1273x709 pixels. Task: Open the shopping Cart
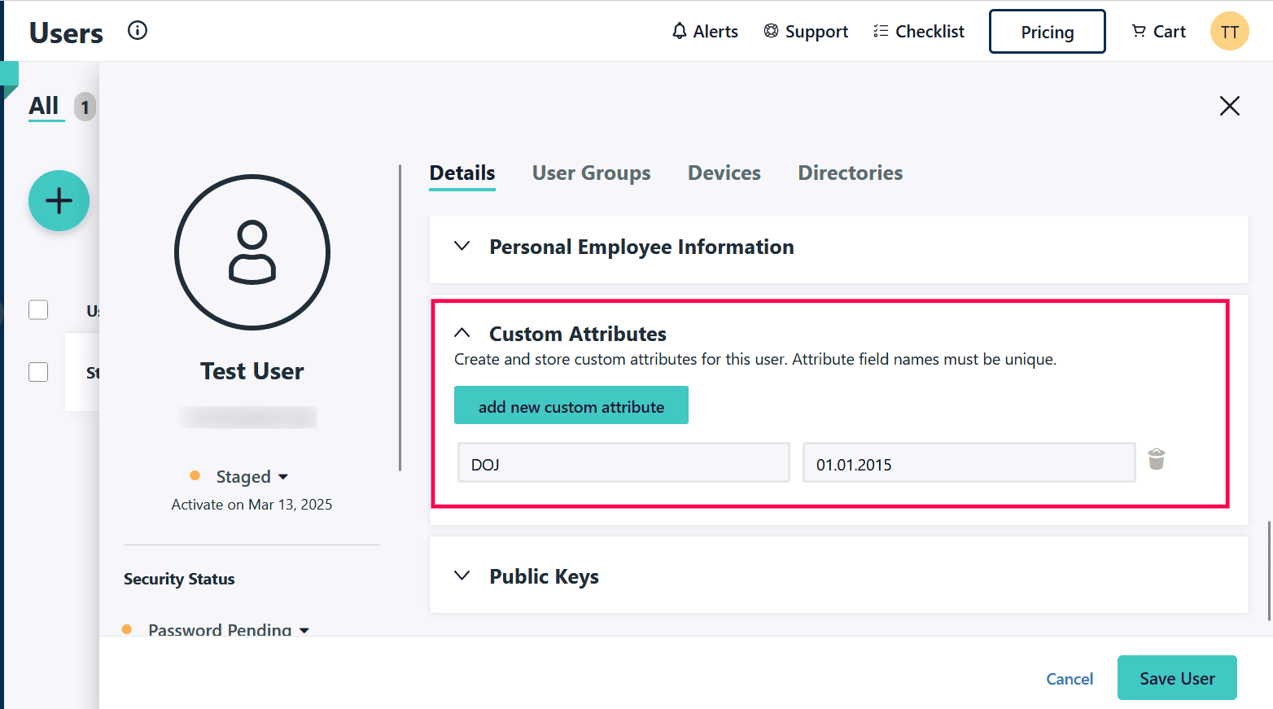coord(1158,32)
